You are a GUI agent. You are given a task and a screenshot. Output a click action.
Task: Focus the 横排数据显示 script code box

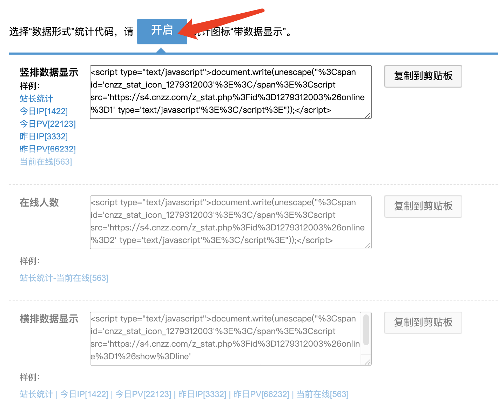click(x=230, y=339)
